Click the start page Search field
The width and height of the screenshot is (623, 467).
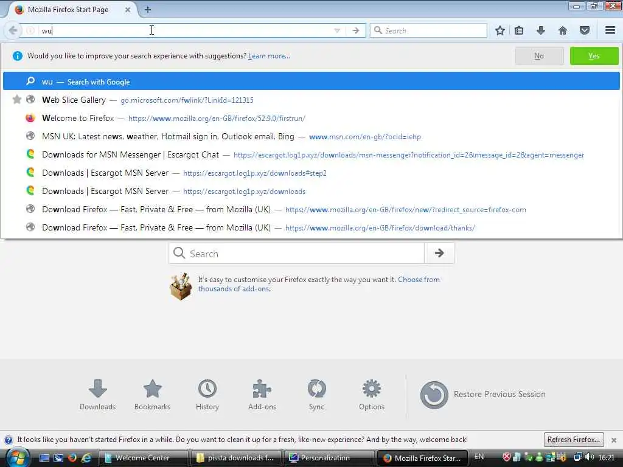(297, 254)
